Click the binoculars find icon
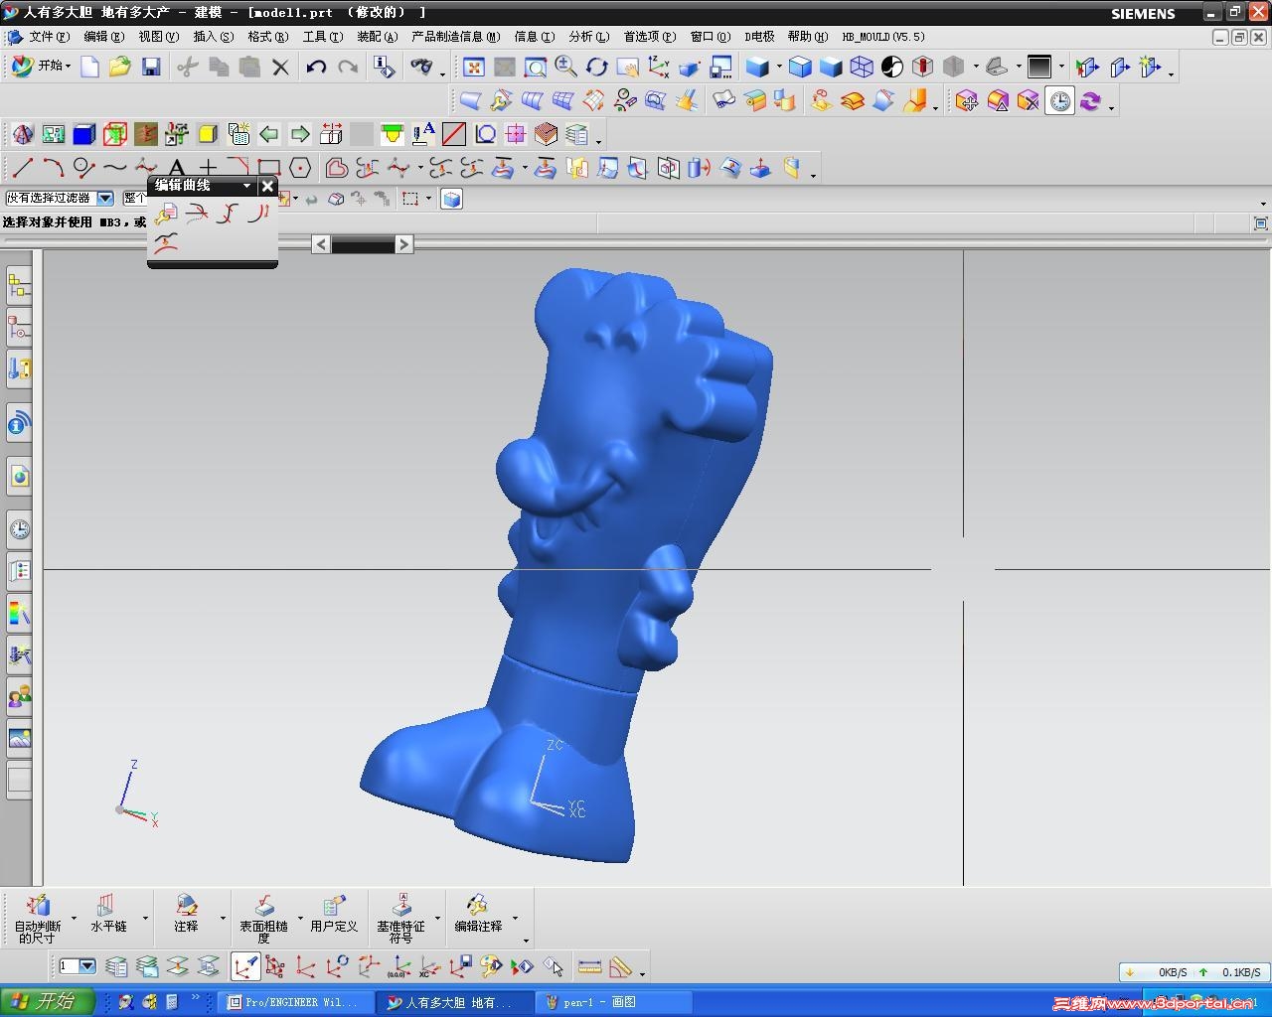This screenshot has width=1272, height=1017. pos(422,67)
